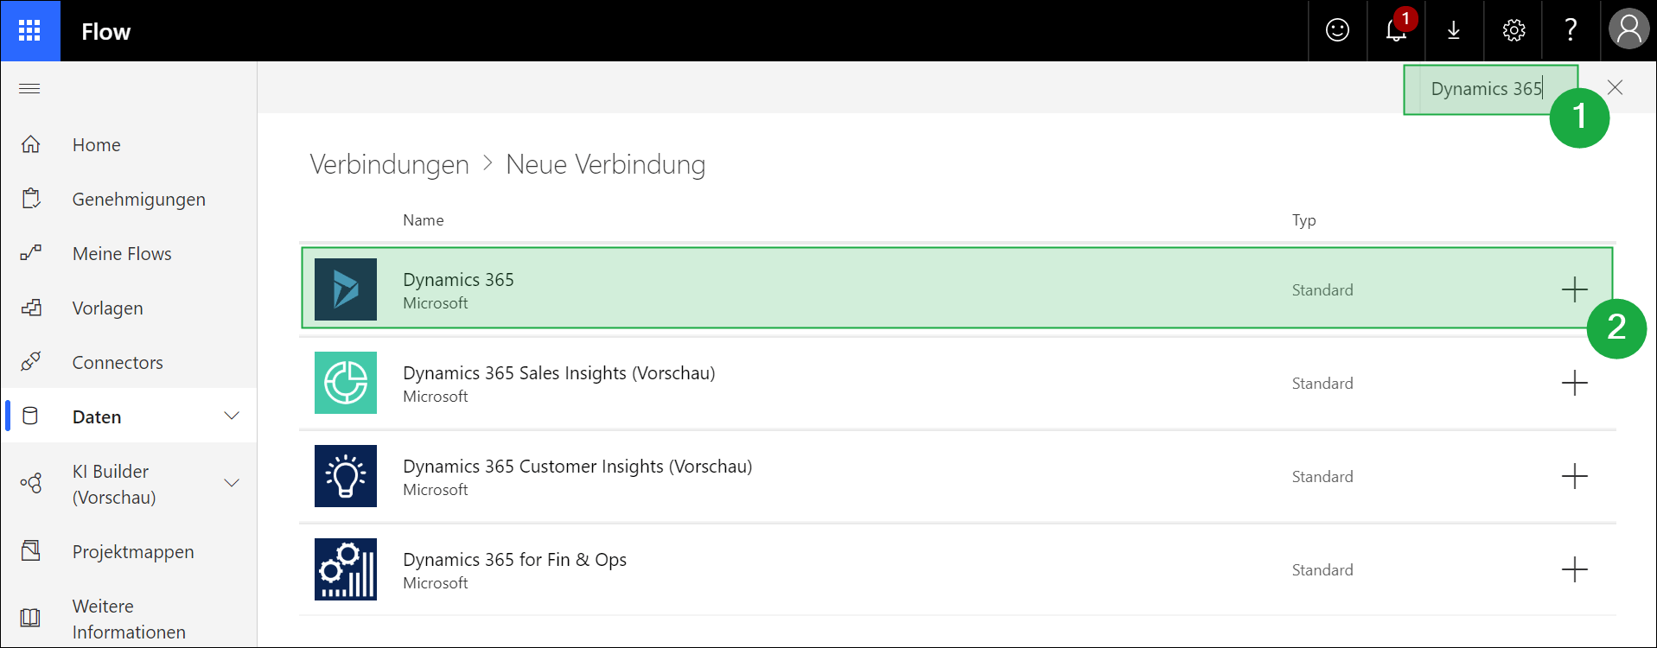Open the Vorlagen page
Screen dimensions: 1657x648
pyautogui.click(x=107, y=308)
